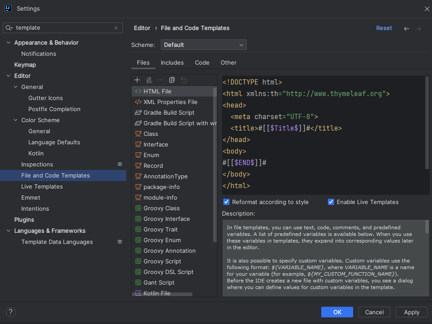Click the Class template icon
The width and height of the screenshot is (432, 324).
[x=138, y=134]
